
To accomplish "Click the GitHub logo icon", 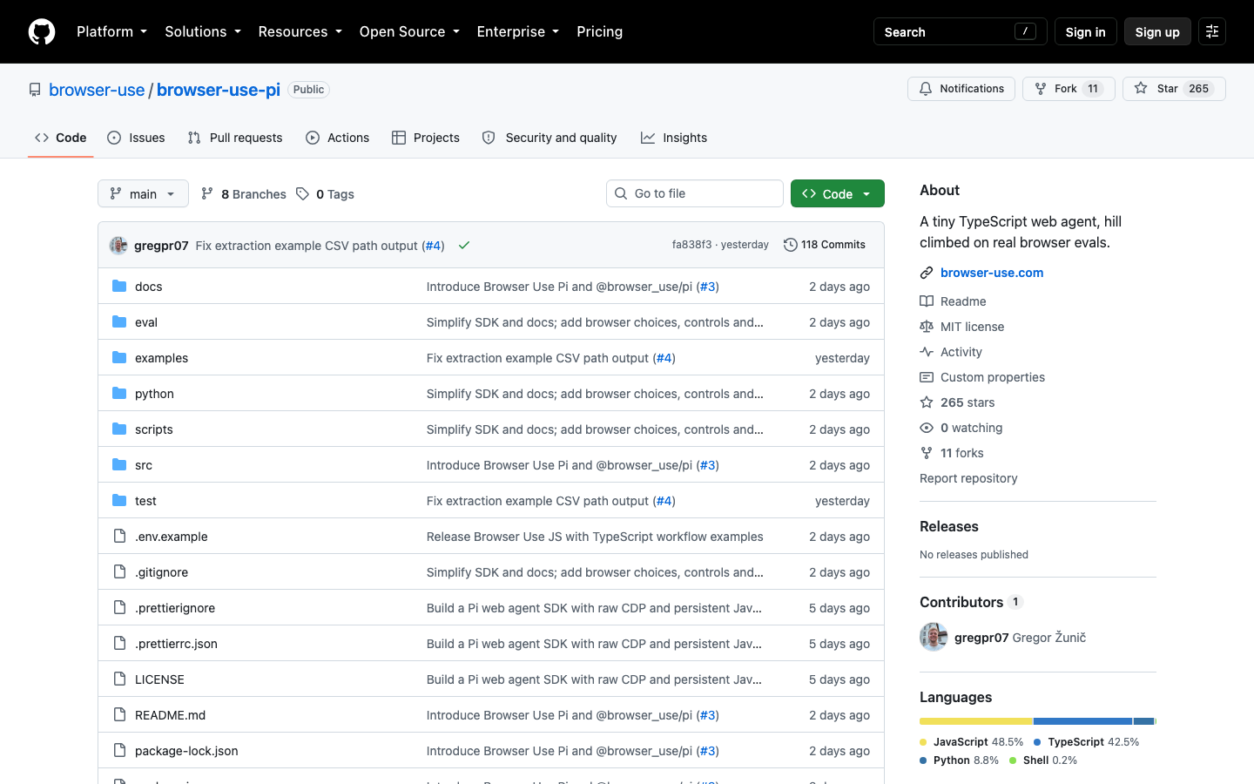I will [42, 31].
